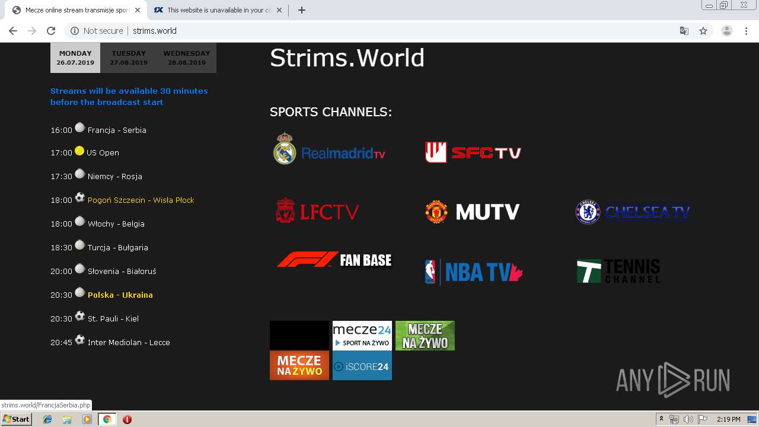Click the mecze24 Sport Na Żywo banner
This screenshot has width=759, height=427.
tap(362, 336)
